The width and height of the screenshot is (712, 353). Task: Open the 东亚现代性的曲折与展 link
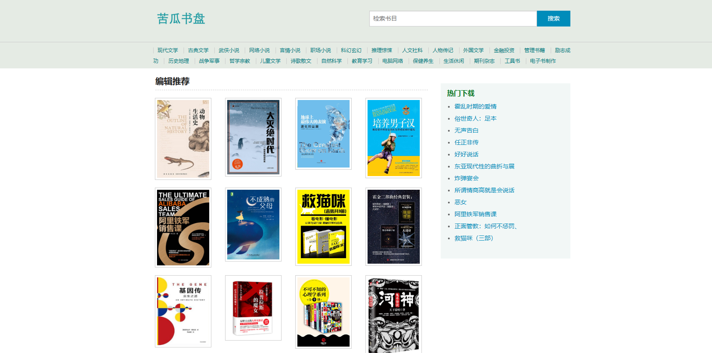click(484, 166)
